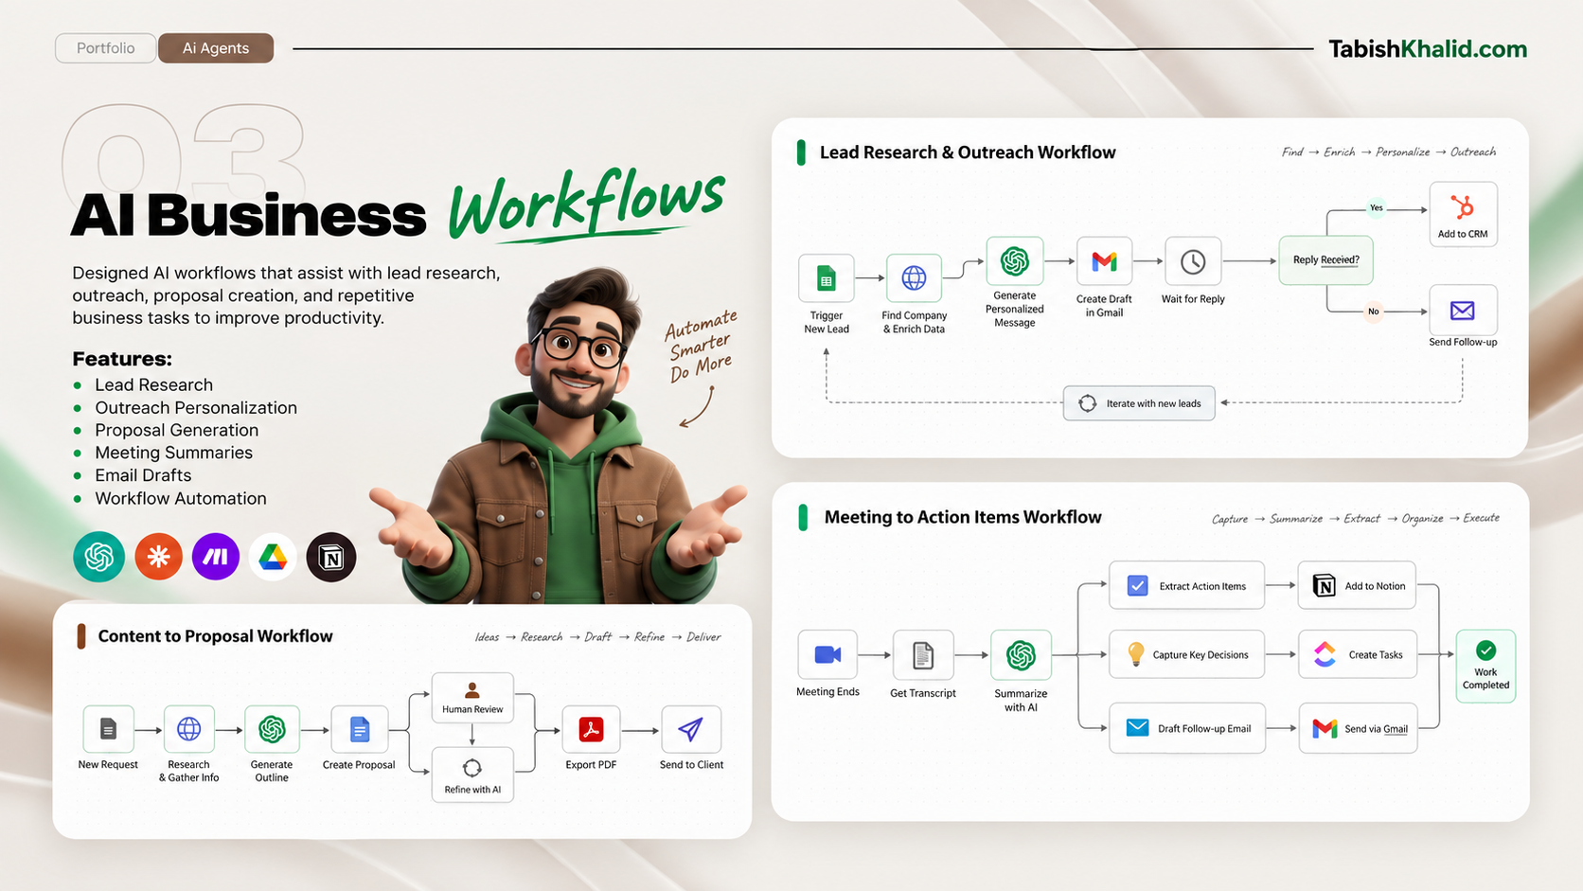1583x891 pixels.
Task: Click the Get Transcript document icon
Action: (x=923, y=655)
